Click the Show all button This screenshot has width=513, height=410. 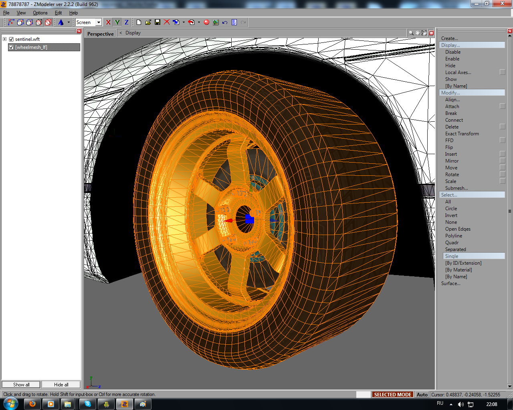(21, 385)
